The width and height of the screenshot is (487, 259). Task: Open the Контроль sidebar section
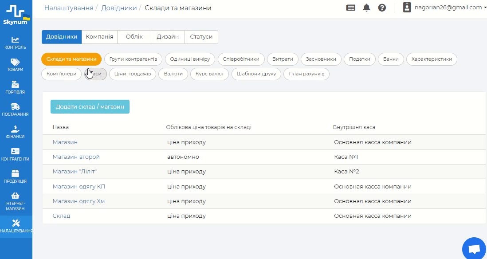tap(16, 43)
